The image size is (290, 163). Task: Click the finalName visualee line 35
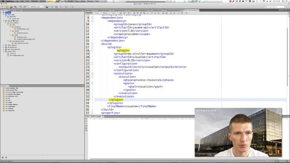[x=132, y=106]
